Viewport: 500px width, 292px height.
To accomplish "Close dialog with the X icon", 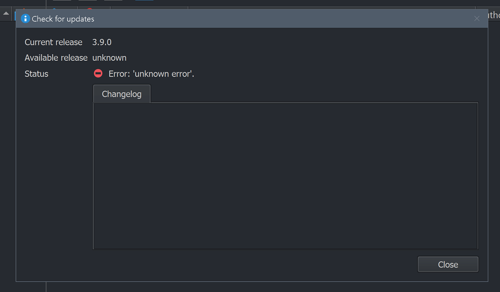I will pyautogui.click(x=477, y=19).
